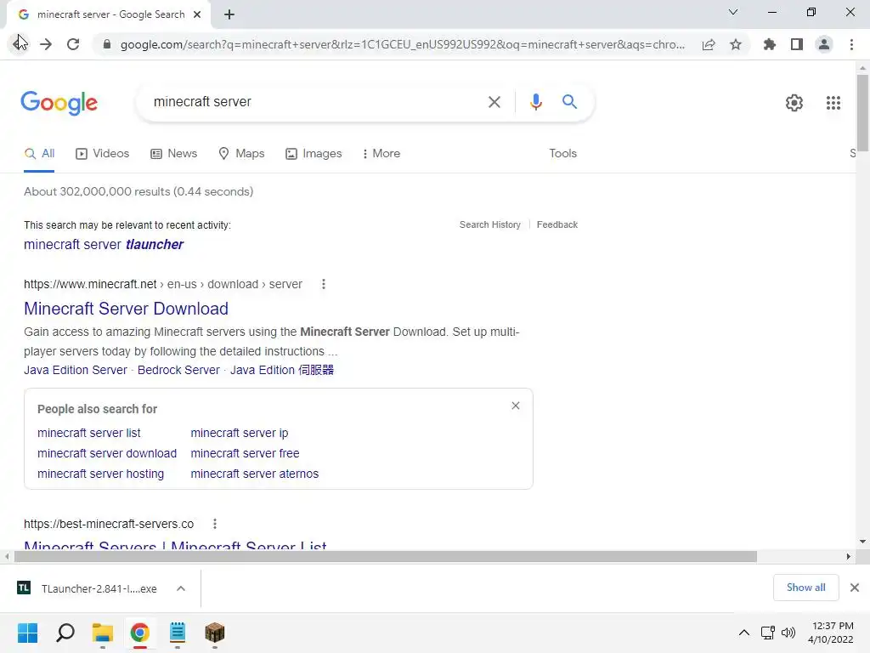Open Windows Start menu
870x653 pixels.
pos(28,633)
